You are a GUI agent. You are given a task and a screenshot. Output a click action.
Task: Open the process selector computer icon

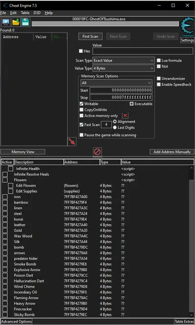6,22
